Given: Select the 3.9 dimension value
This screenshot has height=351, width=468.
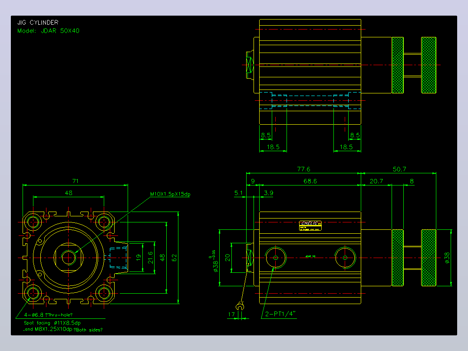Looking at the screenshot, I should pyautogui.click(x=268, y=193).
